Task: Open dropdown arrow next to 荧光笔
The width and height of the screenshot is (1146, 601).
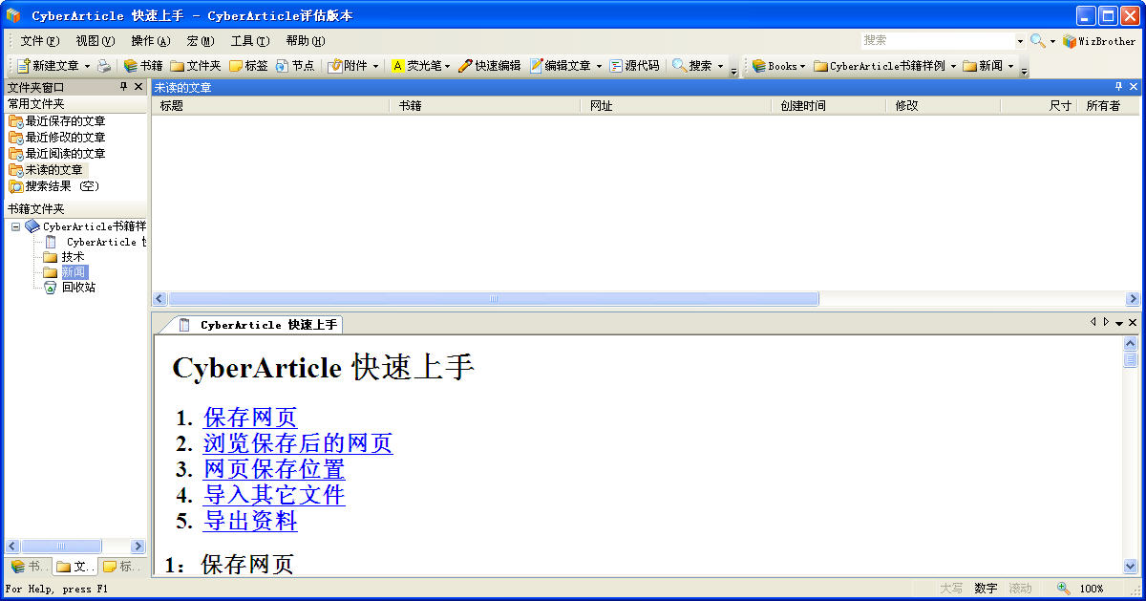Action: pyautogui.click(x=447, y=66)
